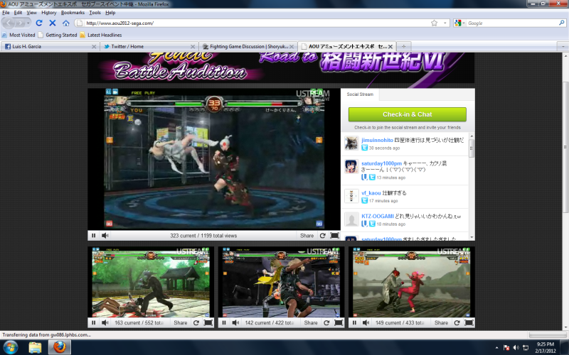This screenshot has height=355, width=569.
Task: Click the search magnifier icon
Action: (562, 23)
